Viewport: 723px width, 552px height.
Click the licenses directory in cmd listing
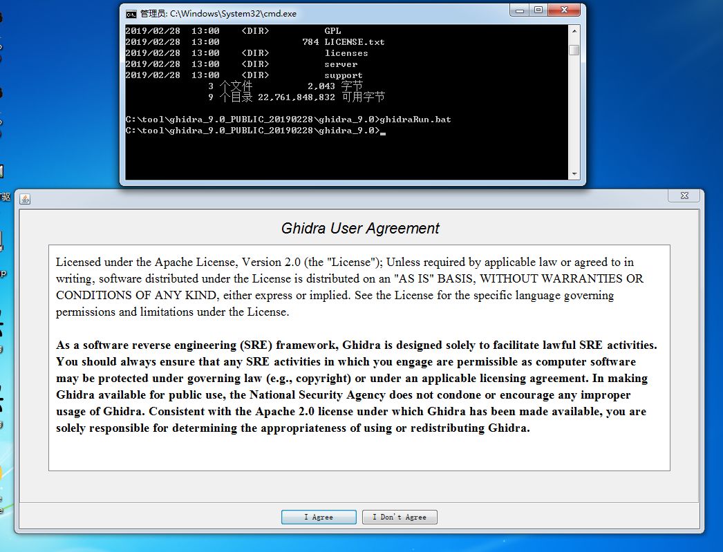pyautogui.click(x=346, y=53)
